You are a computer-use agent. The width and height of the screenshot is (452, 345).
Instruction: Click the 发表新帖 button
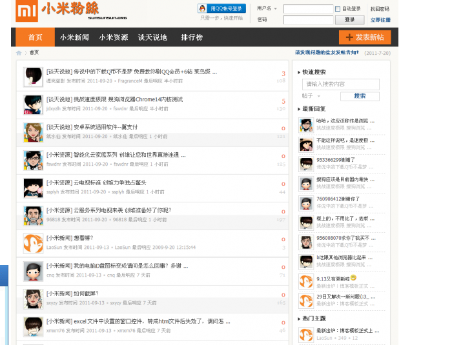pyautogui.click(x=365, y=37)
